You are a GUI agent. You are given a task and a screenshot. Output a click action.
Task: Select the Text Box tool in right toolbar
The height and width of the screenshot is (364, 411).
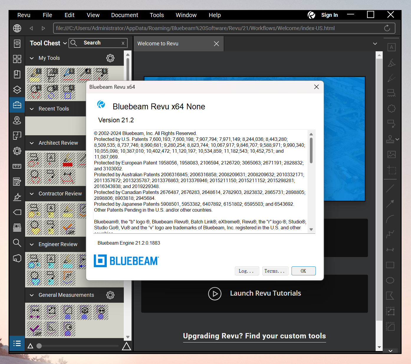point(392,47)
